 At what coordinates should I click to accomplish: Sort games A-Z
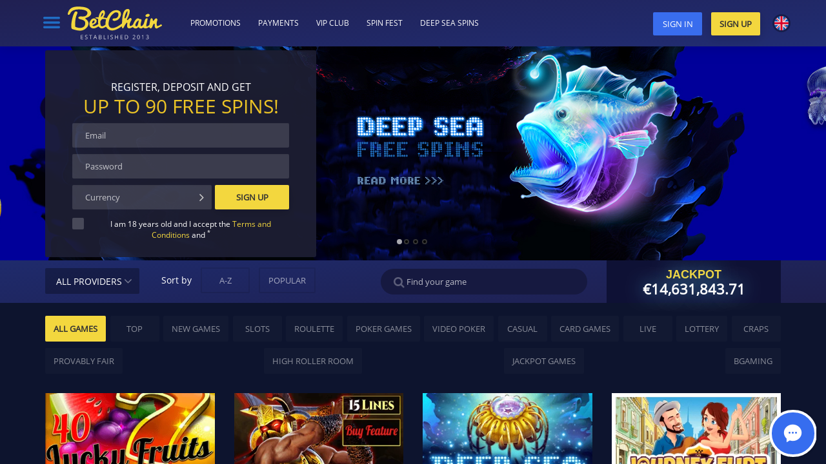click(225, 280)
